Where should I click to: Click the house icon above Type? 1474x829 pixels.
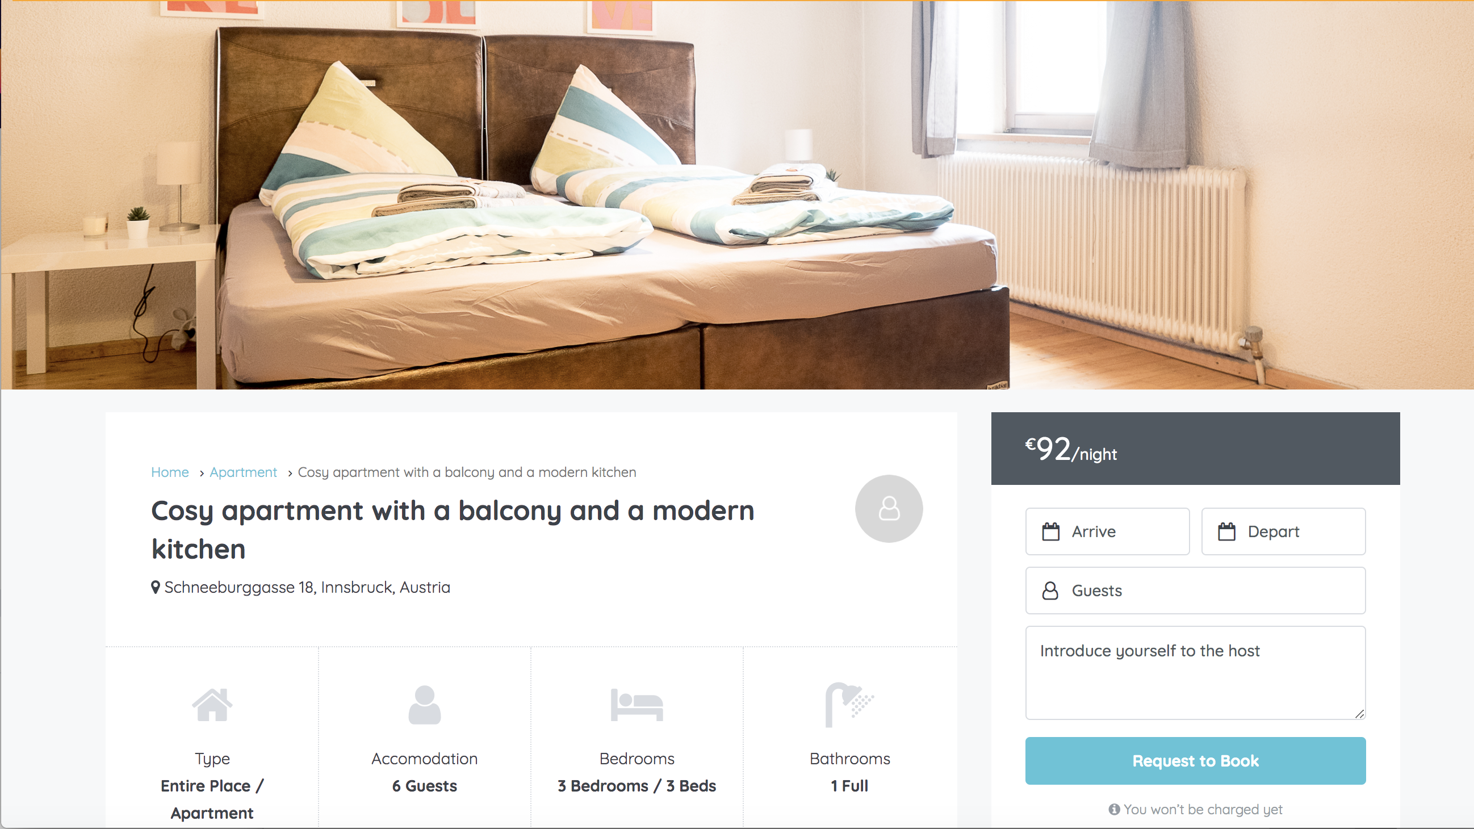(x=212, y=705)
